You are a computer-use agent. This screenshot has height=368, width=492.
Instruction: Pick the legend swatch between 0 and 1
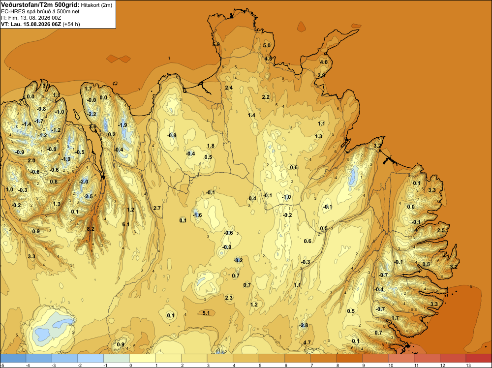click(x=142, y=358)
